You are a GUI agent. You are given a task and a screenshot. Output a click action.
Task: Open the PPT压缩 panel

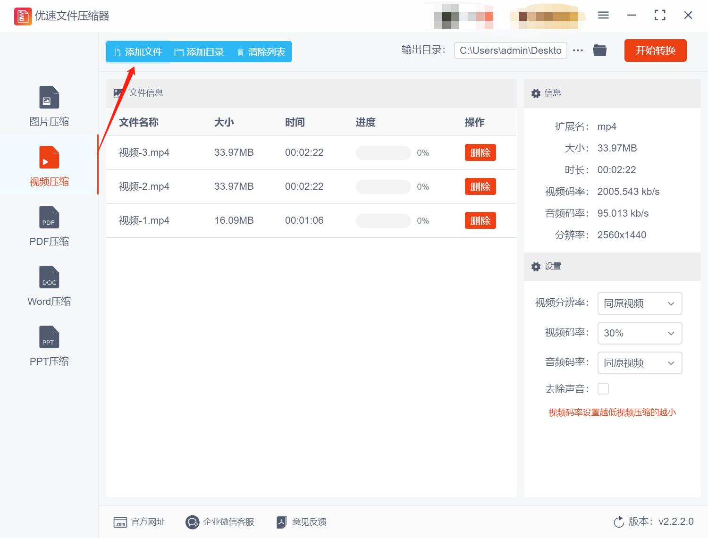(49, 336)
